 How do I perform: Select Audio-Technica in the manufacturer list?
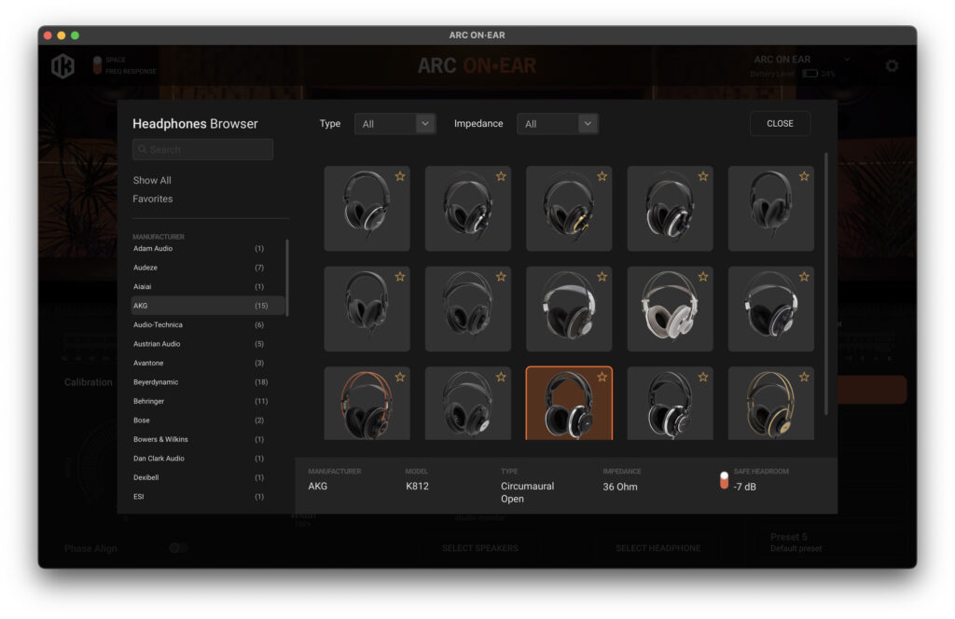click(x=158, y=324)
